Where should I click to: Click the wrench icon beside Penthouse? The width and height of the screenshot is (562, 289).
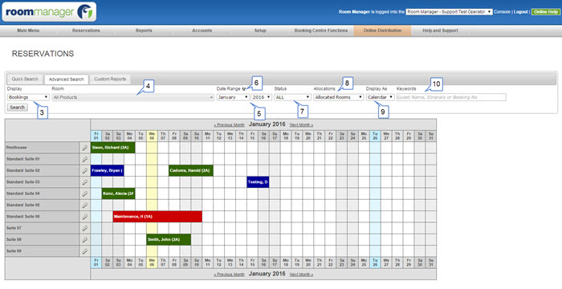tap(84, 148)
